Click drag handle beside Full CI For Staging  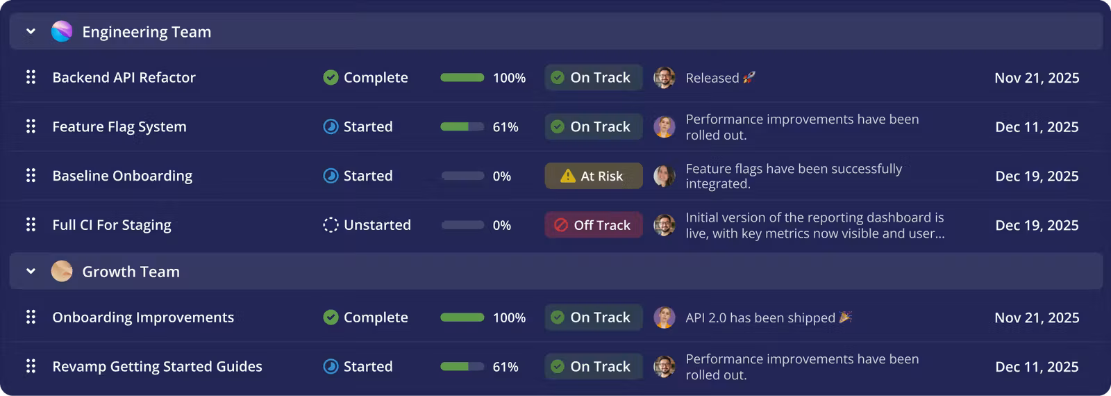(31, 224)
